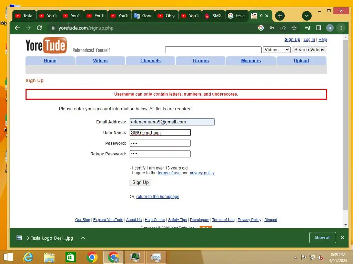Click the Sign Up link at top

(292, 40)
